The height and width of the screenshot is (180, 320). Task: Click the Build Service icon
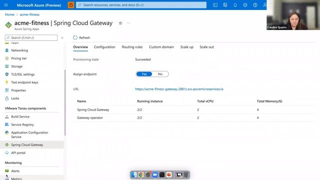6,116
